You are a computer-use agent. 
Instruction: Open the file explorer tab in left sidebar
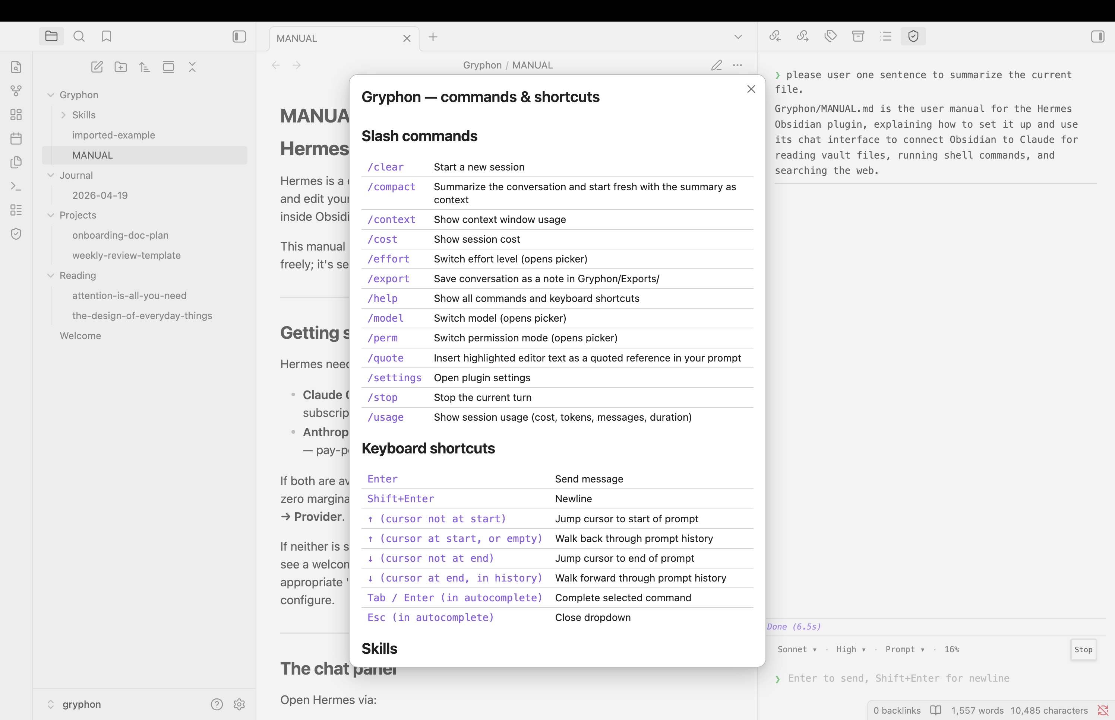pos(51,36)
